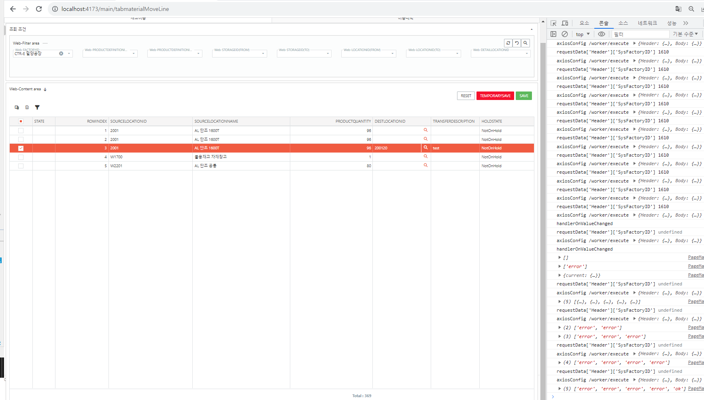
Task: Click the filter area refresh icon button
Action: click(508, 43)
